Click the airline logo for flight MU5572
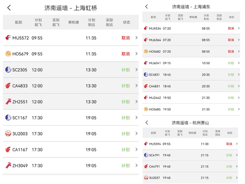 pos(8,38)
